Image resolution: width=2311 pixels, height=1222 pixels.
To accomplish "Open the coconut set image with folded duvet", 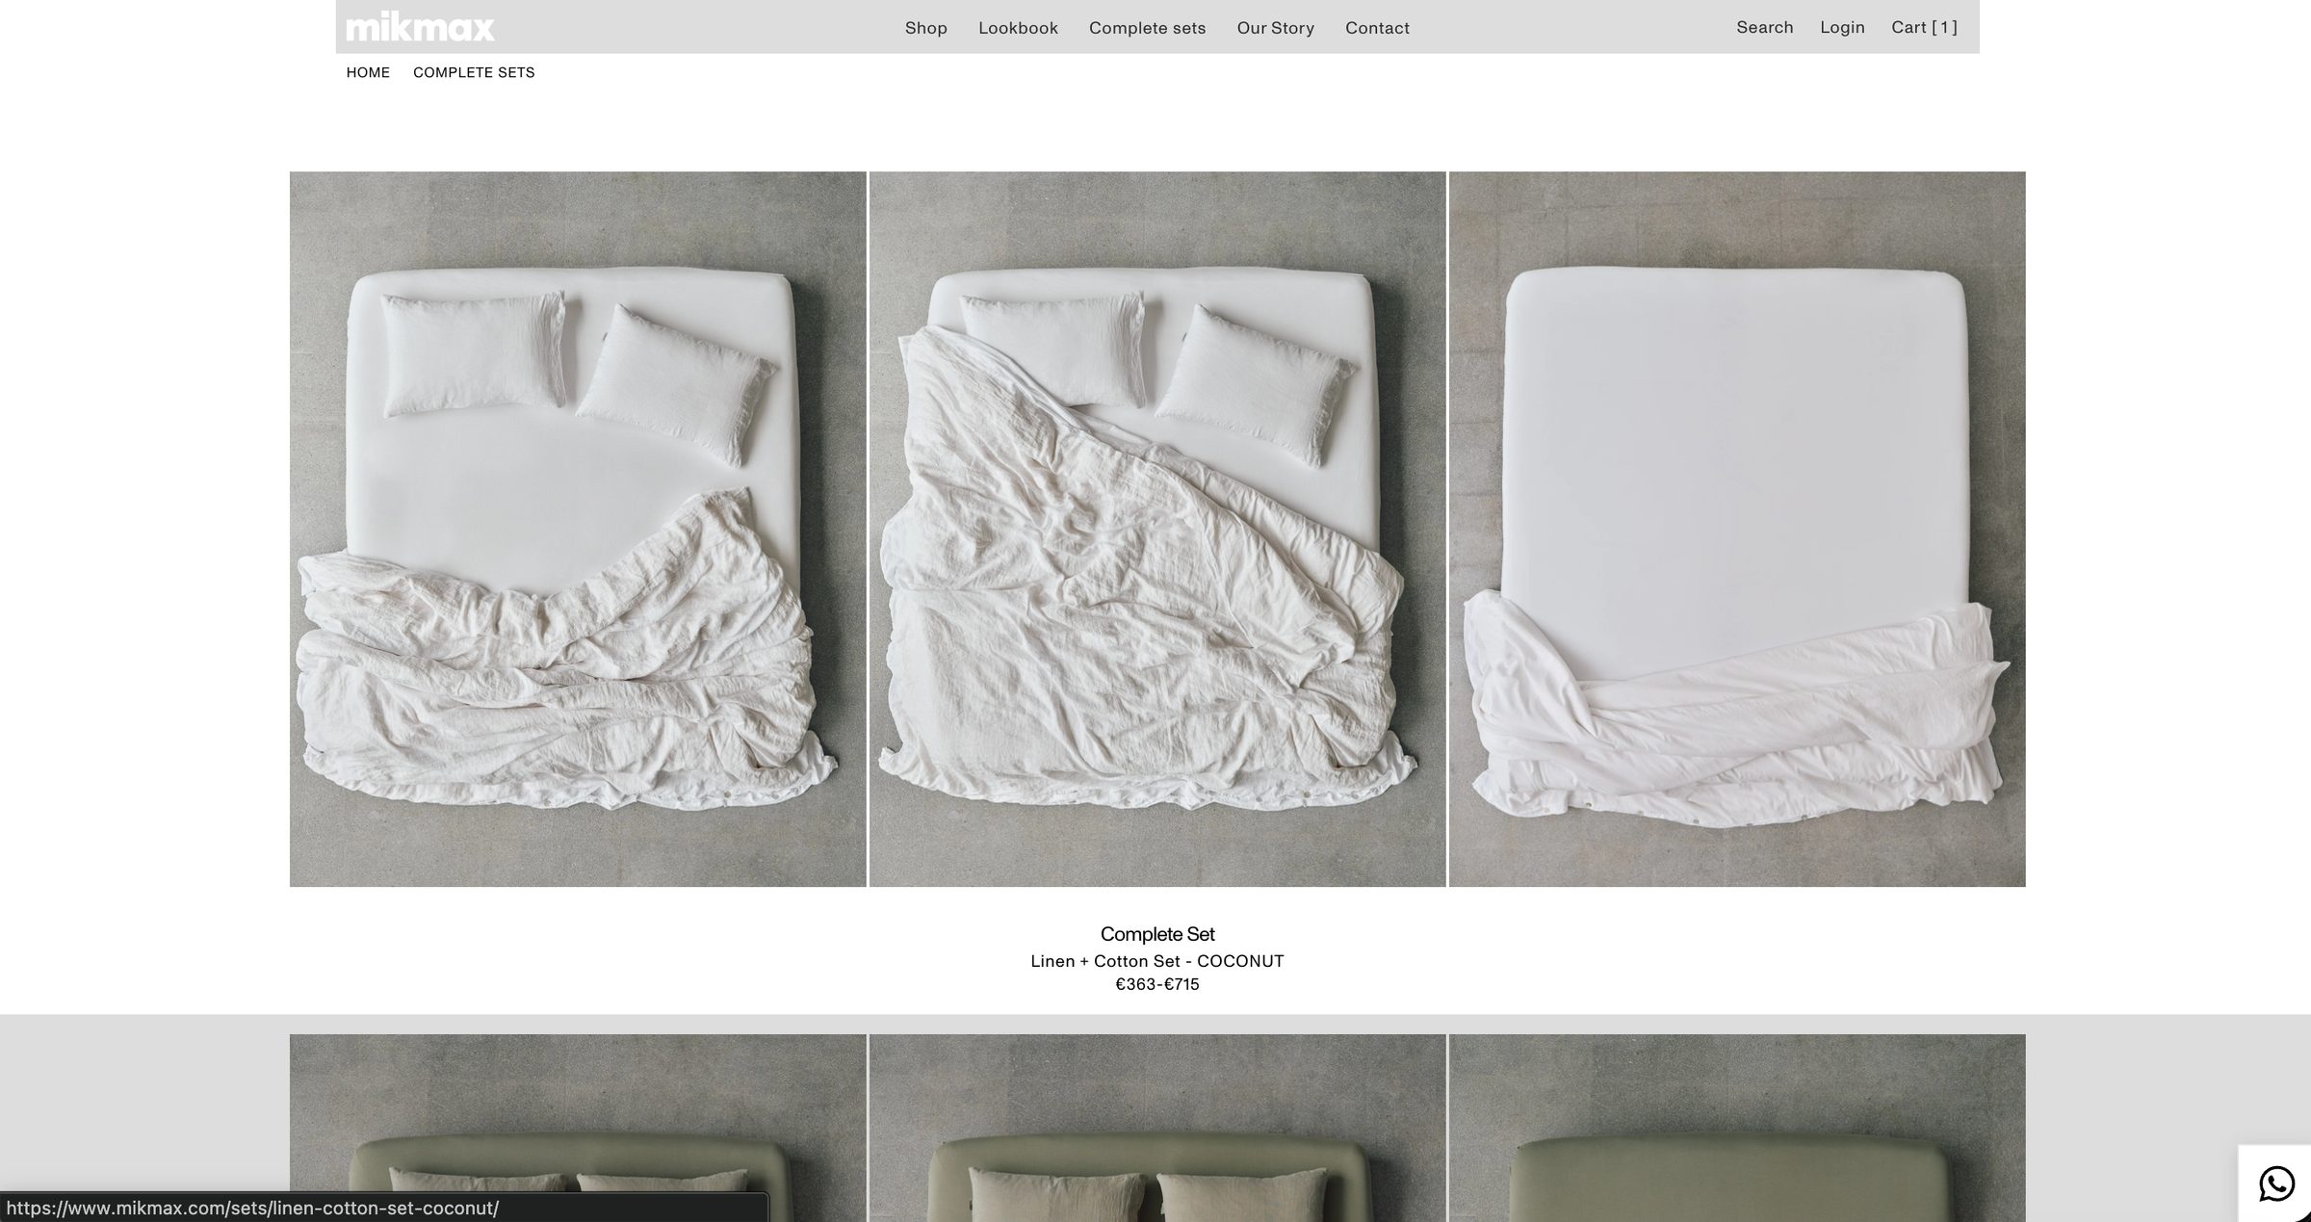I will pyautogui.click(x=578, y=529).
